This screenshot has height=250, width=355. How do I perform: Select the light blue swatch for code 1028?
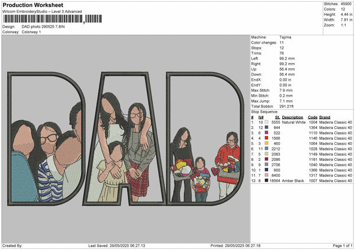pos(266,149)
